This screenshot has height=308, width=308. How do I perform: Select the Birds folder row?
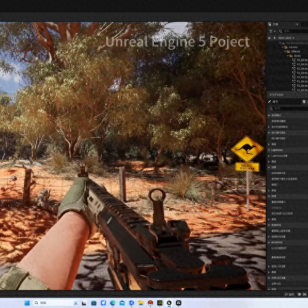pyautogui.click(x=297, y=56)
